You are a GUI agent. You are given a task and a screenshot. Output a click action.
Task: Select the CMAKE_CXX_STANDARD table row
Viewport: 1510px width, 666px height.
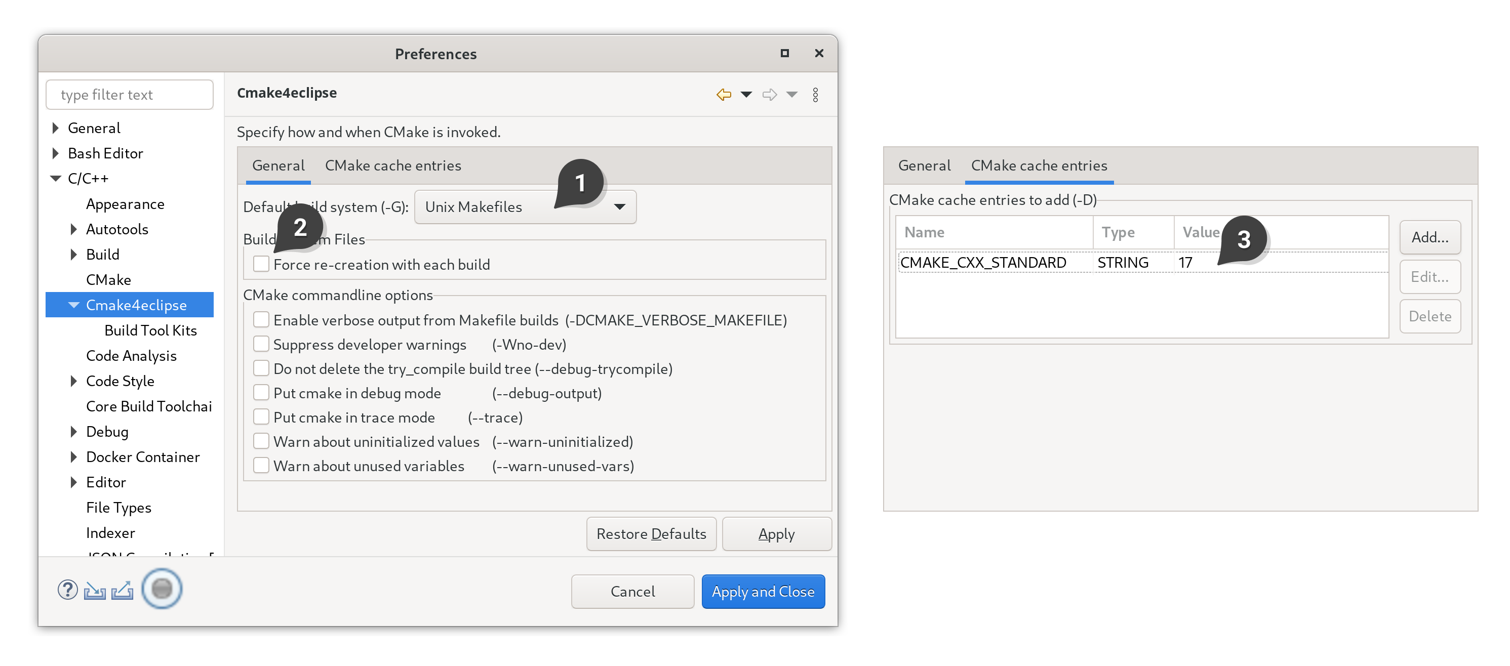(1142, 263)
